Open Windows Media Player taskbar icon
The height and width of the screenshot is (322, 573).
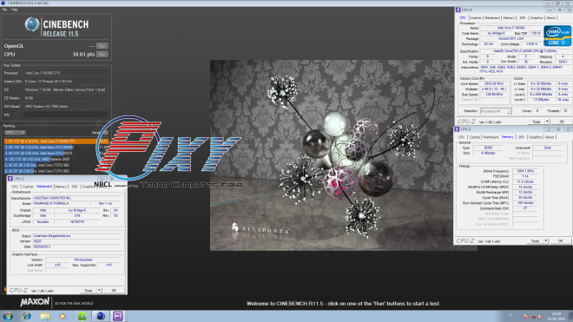tap(63, 316)
